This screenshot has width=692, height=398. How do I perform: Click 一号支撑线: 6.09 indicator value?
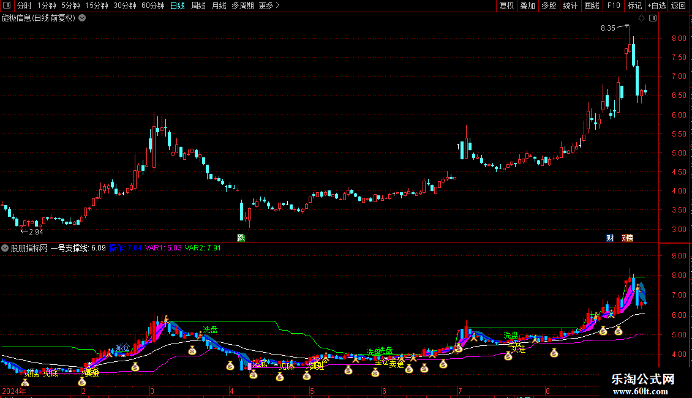coord(78,248)
